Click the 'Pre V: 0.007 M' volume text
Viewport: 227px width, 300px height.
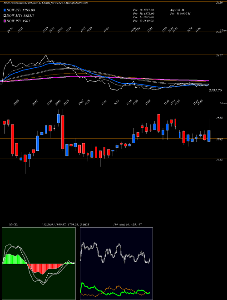(180, 14)
